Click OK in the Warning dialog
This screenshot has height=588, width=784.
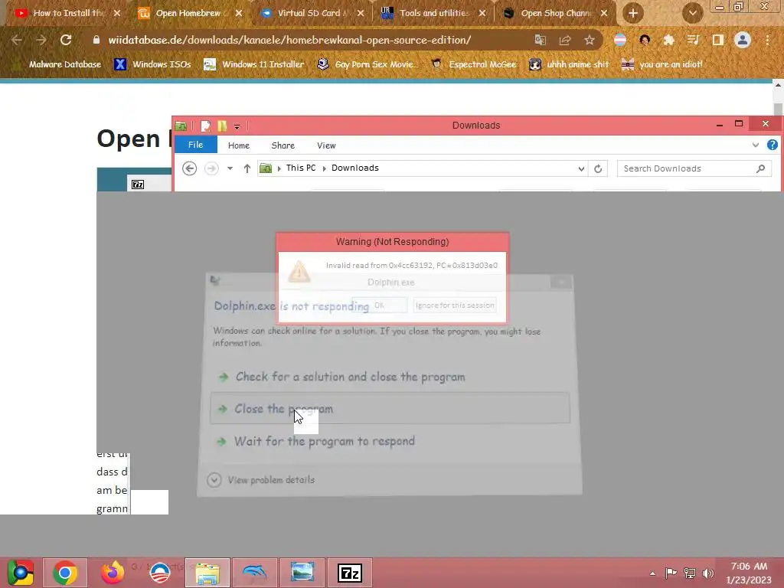380,305
